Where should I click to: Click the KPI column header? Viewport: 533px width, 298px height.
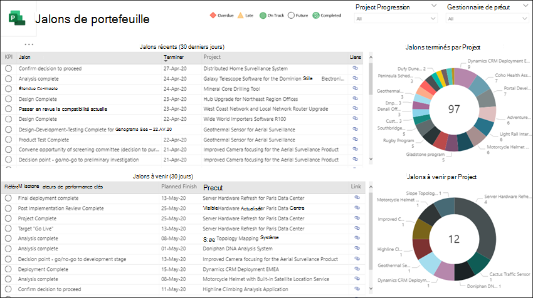tap(9, 57)
